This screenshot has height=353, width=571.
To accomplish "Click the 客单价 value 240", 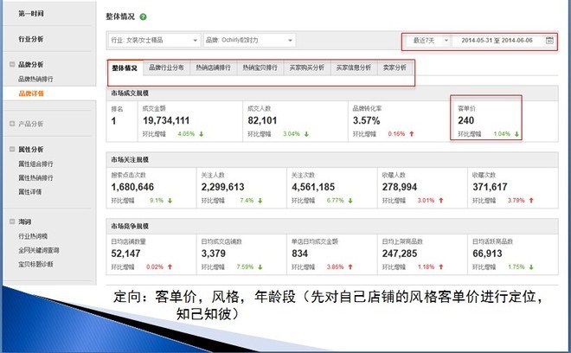I will tap(465, 120).
